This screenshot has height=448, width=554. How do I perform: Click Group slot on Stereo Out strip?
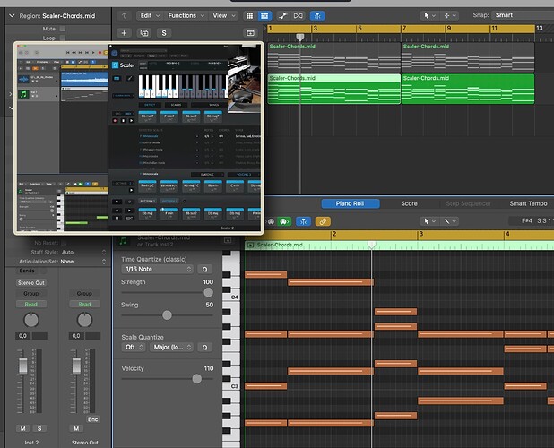84,293
